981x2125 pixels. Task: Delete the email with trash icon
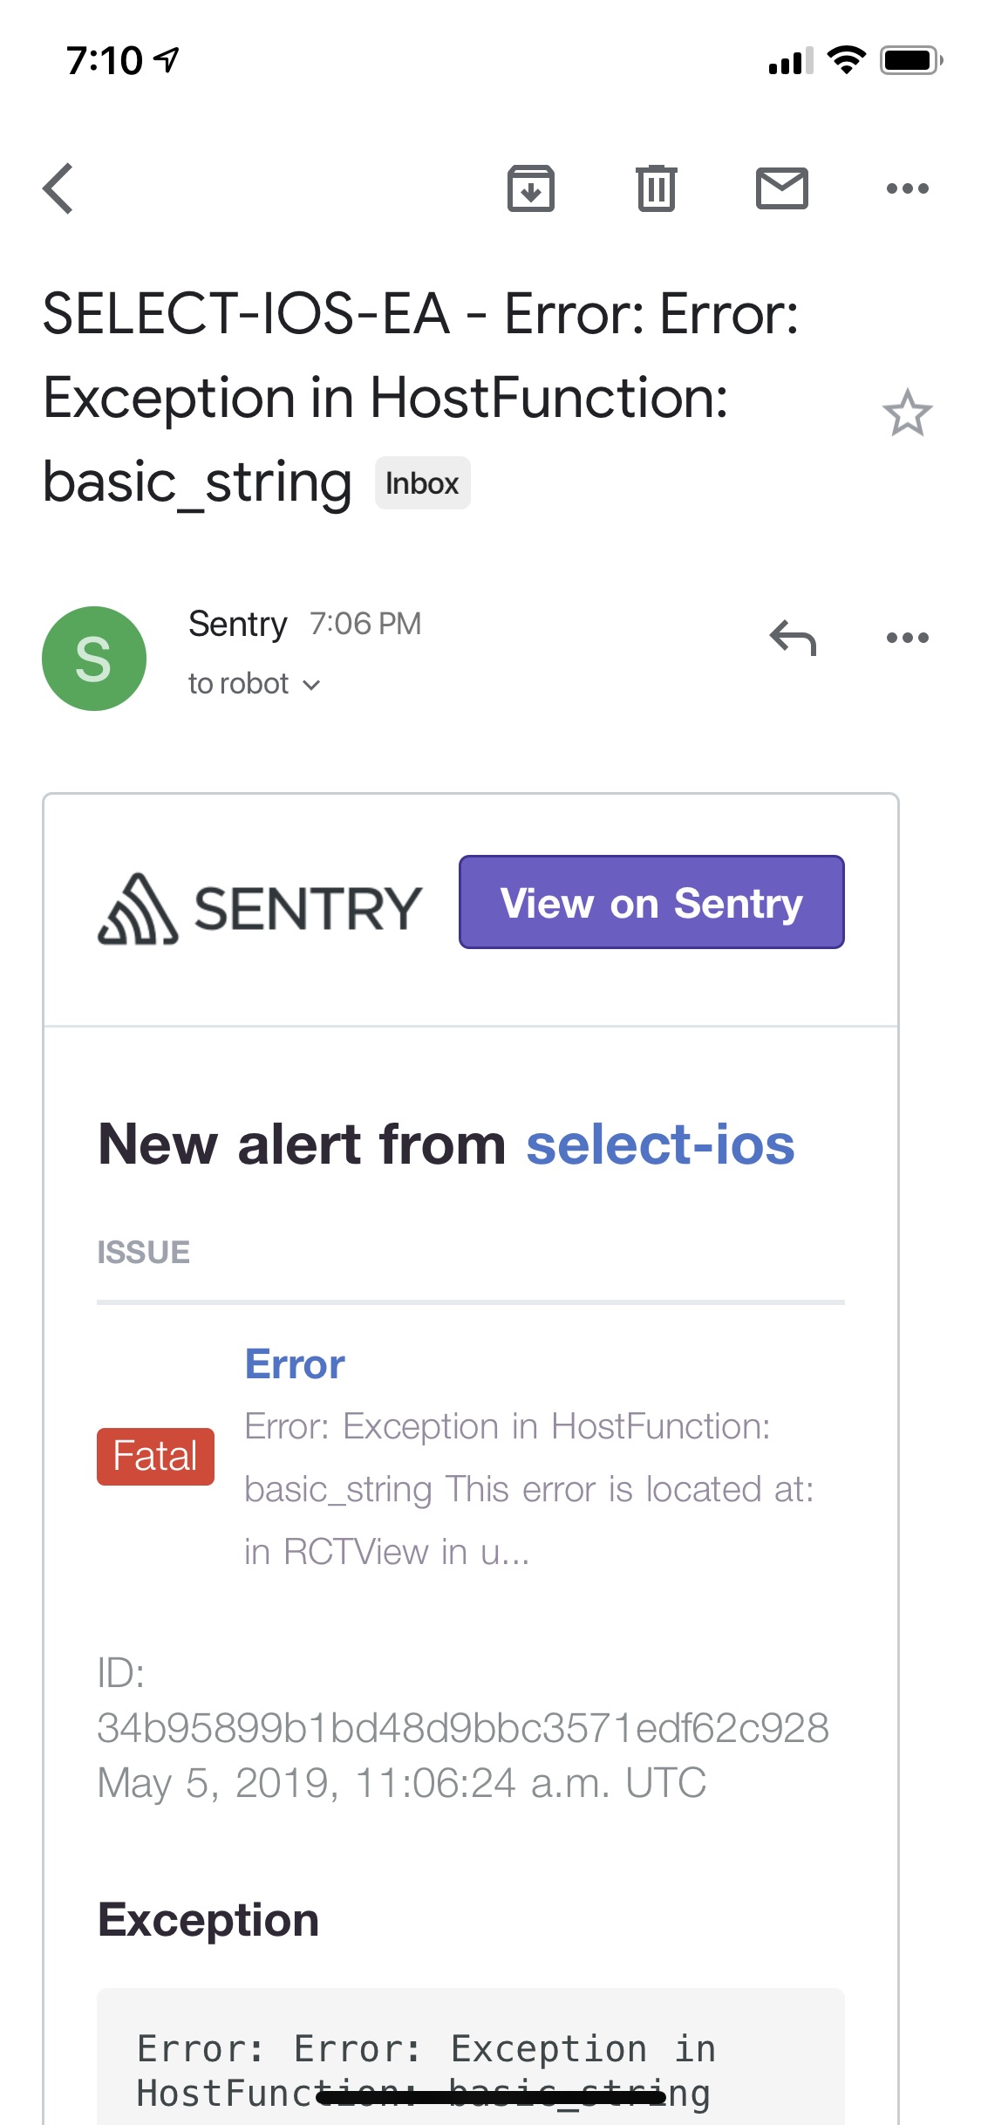[656, 188]
